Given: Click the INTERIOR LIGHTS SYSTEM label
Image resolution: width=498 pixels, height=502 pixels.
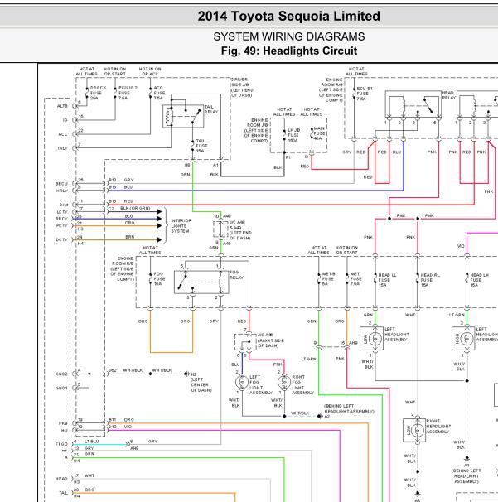Looking at the screenshot, I should point(181,225).
